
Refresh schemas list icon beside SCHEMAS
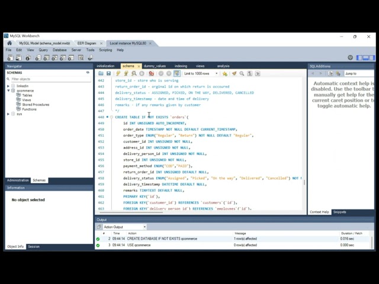tap(88, 72)
